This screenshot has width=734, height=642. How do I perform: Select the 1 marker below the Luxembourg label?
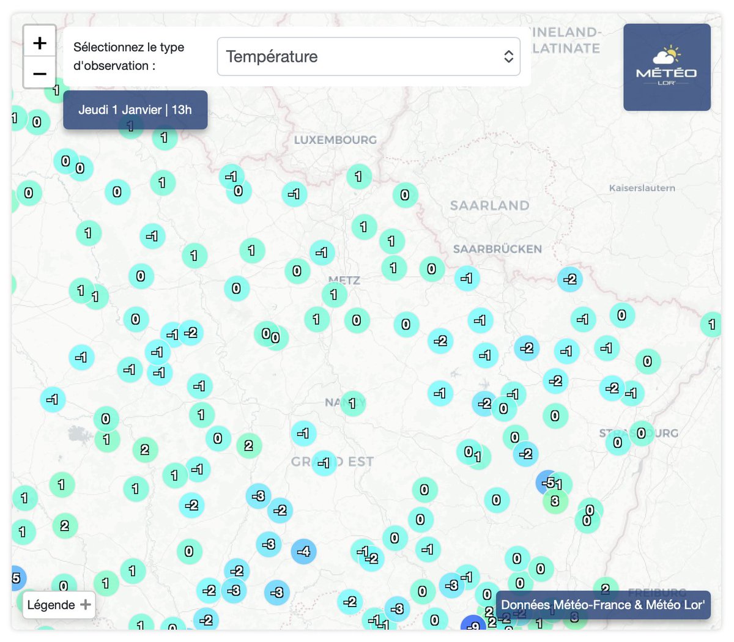359,176
